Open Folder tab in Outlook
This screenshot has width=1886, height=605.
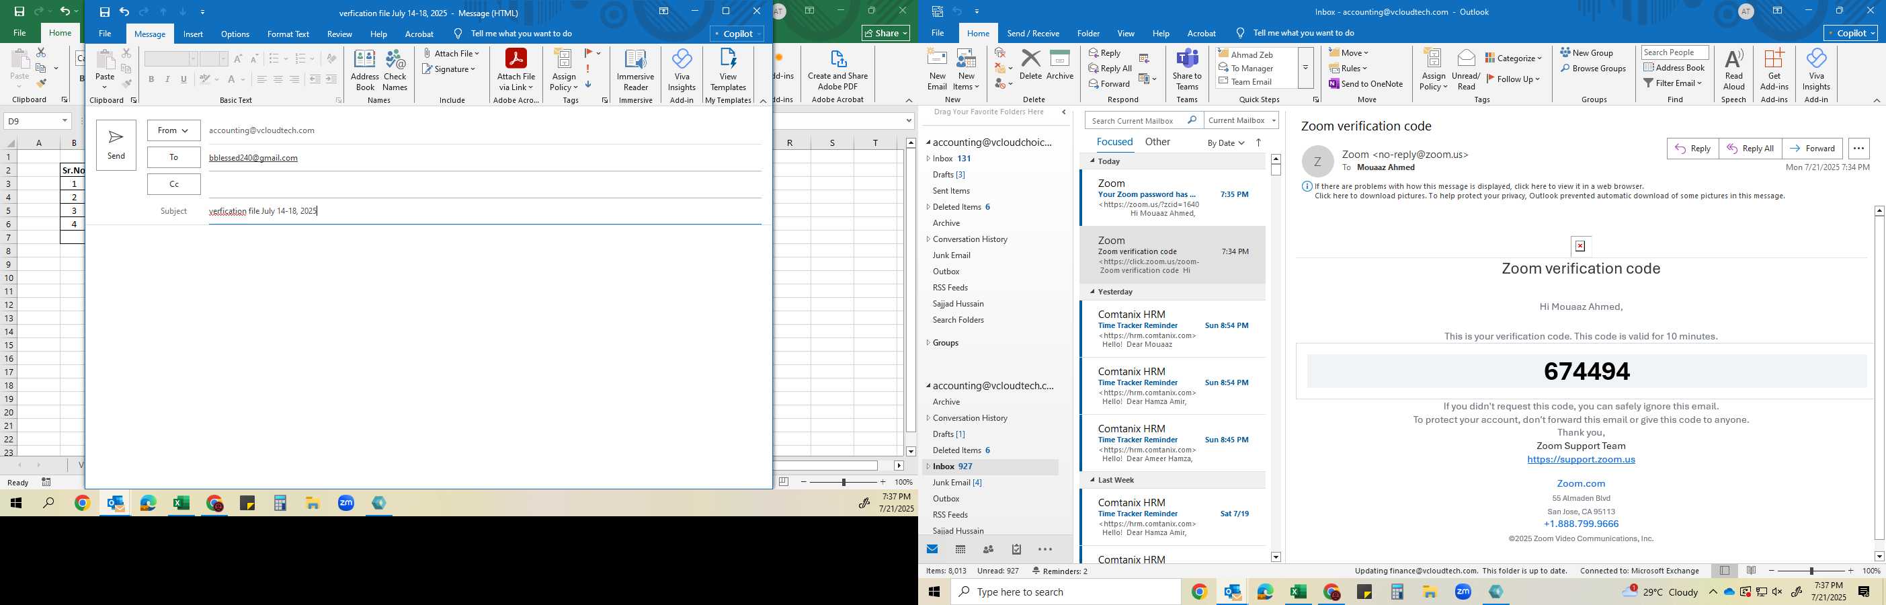point(1088,33)
